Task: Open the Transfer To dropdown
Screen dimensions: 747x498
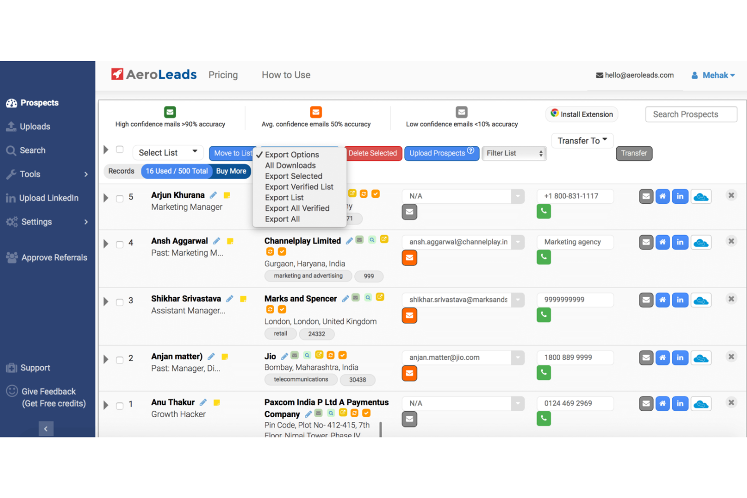Action: click(x=581, y=140)
